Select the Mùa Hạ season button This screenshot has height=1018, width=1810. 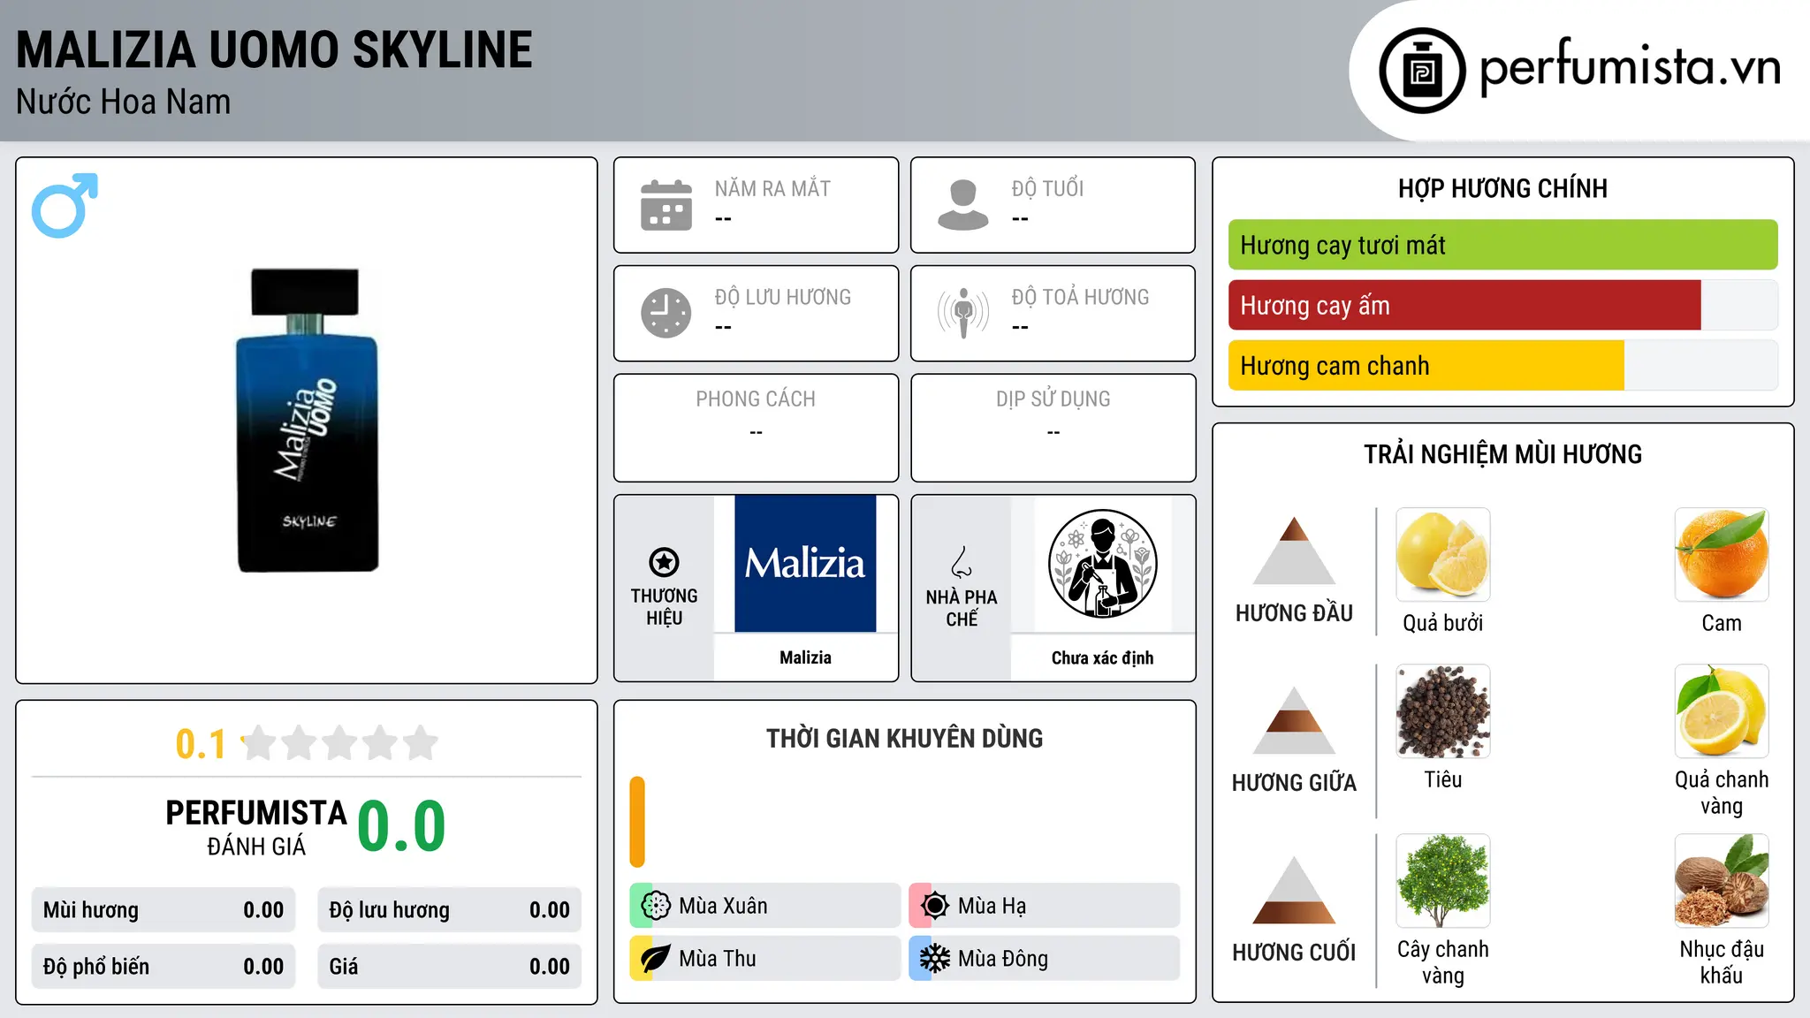(x=1044, y=906)
